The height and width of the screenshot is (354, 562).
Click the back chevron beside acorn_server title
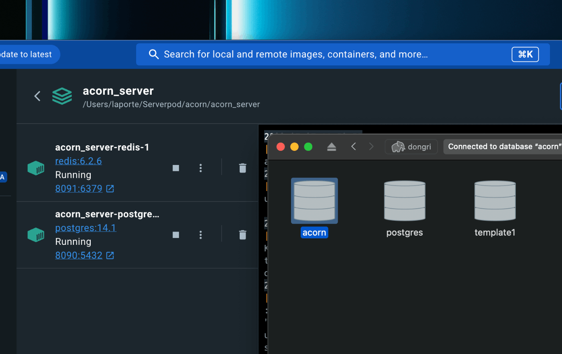click(x=37, y=96)
